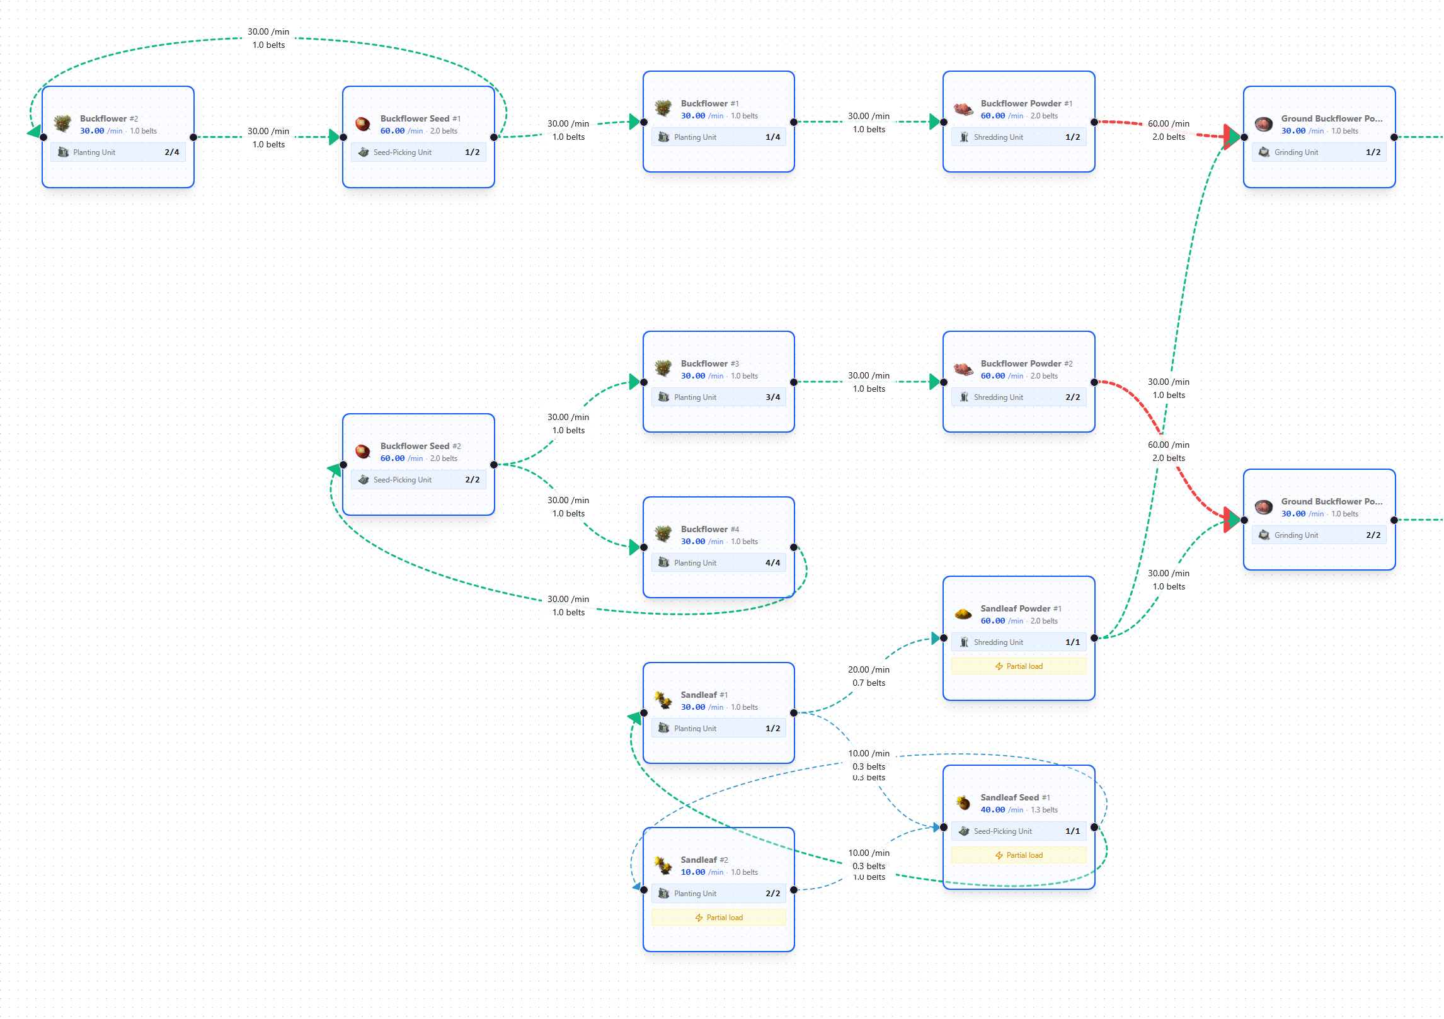Screen dimensions: 1444x1019
Task: Click the input port of Buckflower Seed #2
Action: click(x=343, y=465)
